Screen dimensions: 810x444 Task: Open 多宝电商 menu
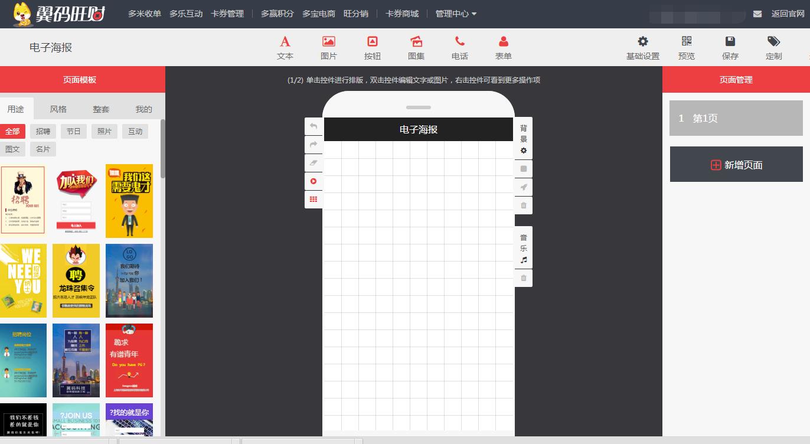coord(319,14)
